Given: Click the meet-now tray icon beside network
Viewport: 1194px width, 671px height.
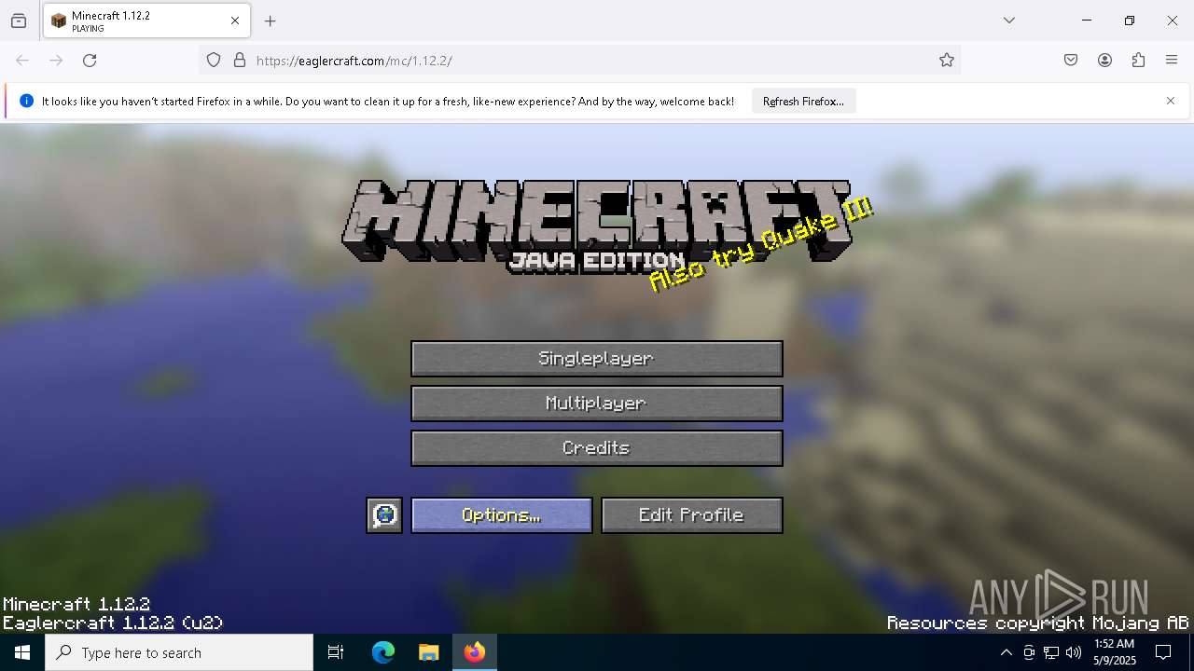Looking at the screenshot, I should (x=1029, y=652).
